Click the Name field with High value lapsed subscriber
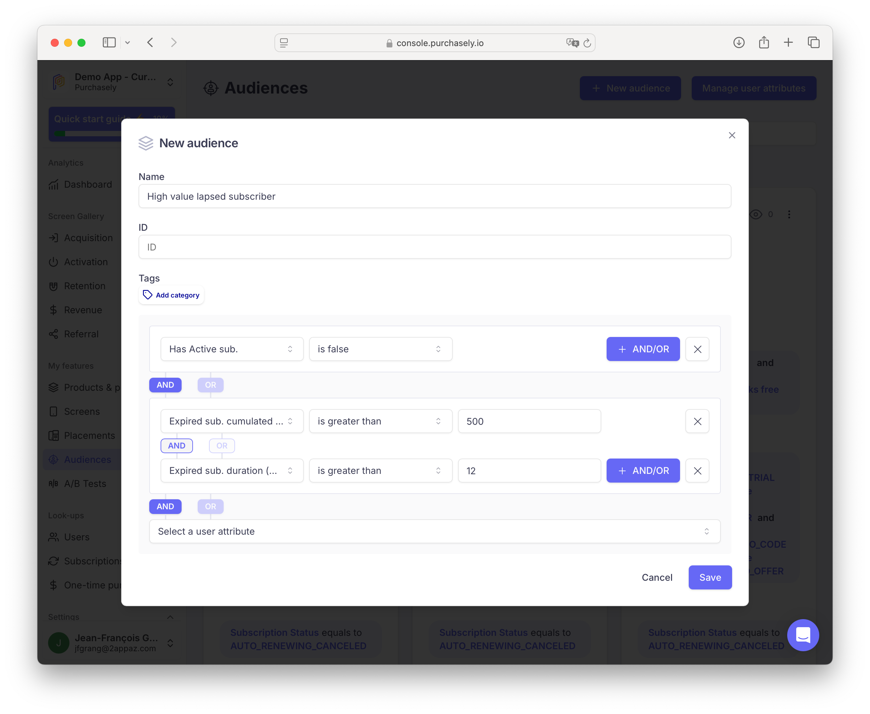870x714 pixels. (x=435, y=196)
